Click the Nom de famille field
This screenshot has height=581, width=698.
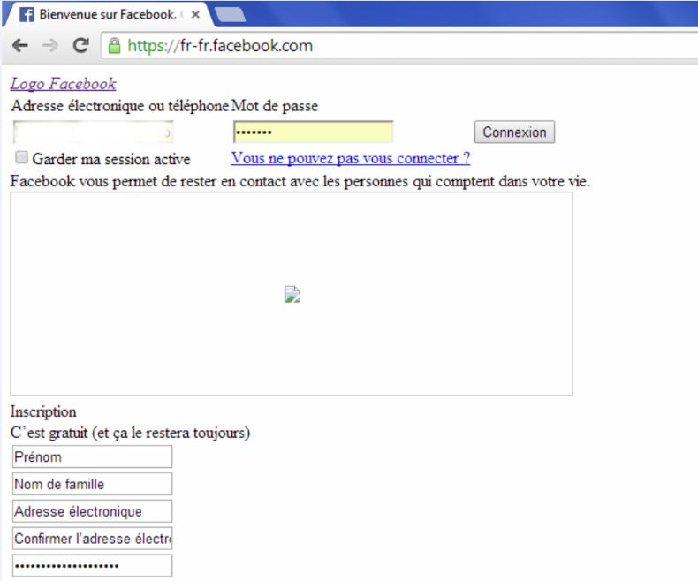92,484
